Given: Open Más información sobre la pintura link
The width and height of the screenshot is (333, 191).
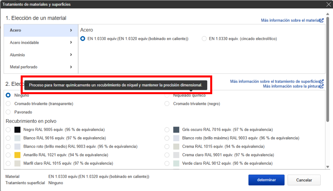Looking at the screenshot, I should (291, 86).
